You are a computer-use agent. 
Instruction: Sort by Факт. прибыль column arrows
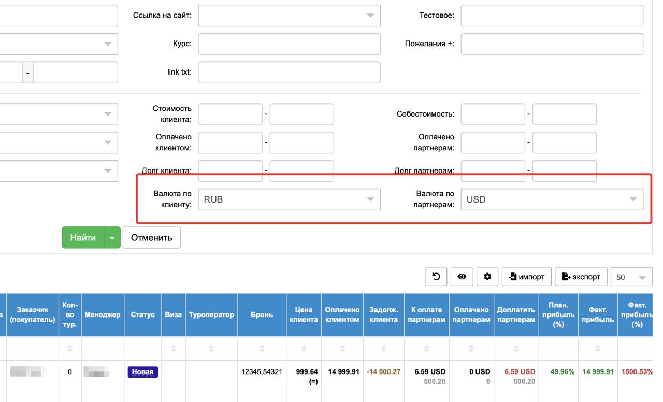click(x=597, y=349)
